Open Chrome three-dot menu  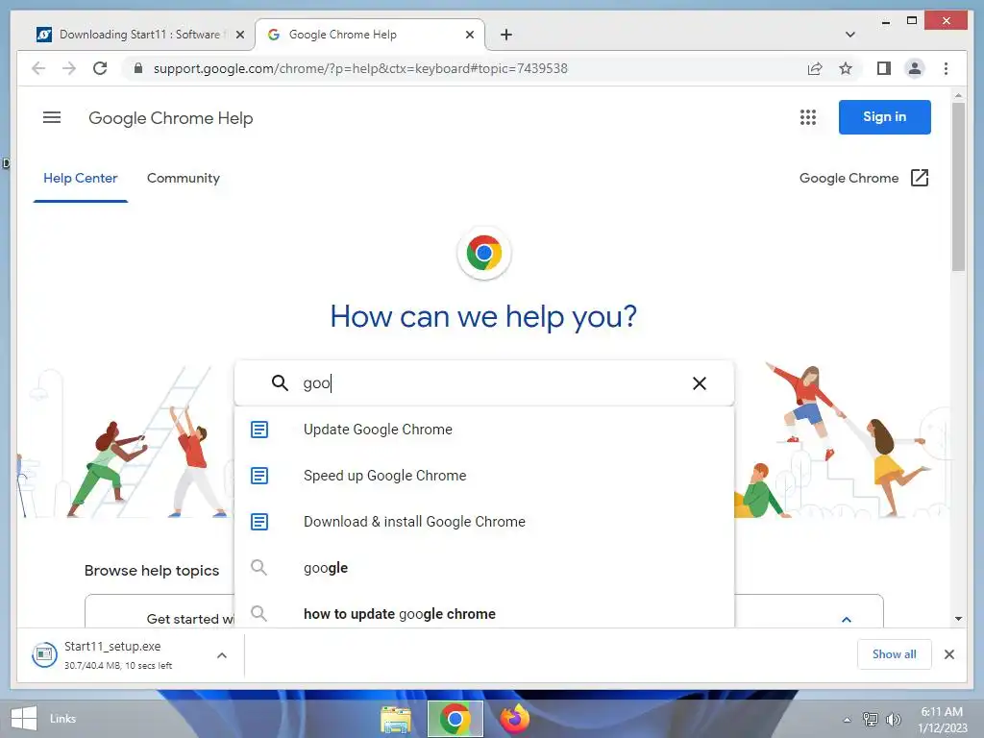pyautogui.click(x=946, y=68)
